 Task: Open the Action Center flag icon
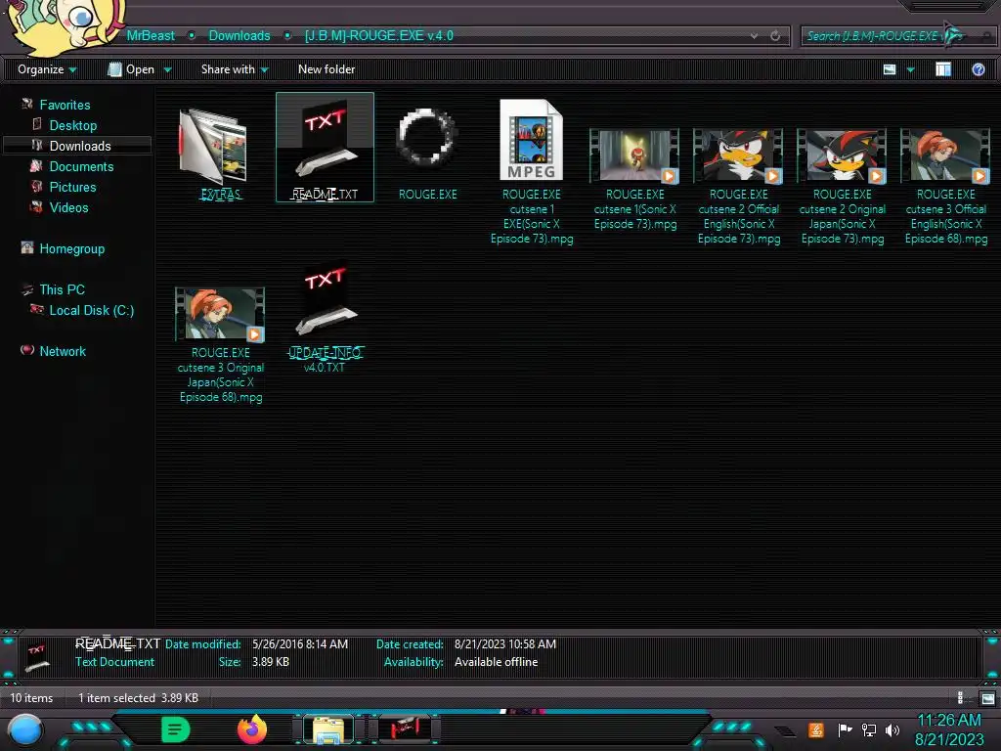click(844, 729)
